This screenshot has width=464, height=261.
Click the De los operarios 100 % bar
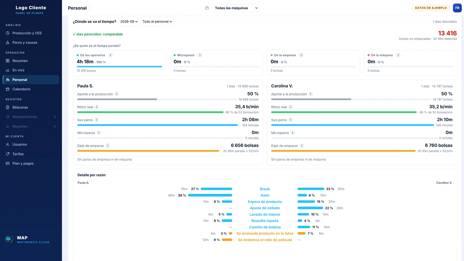click(x=119, y=67)
